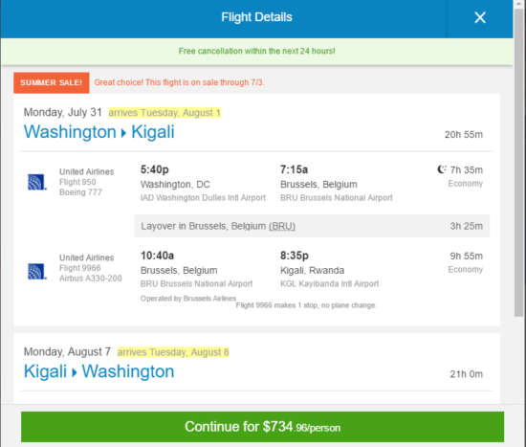
Task: Click the BRU abbreviation in layover row
Action: click(x=282, y=226)
